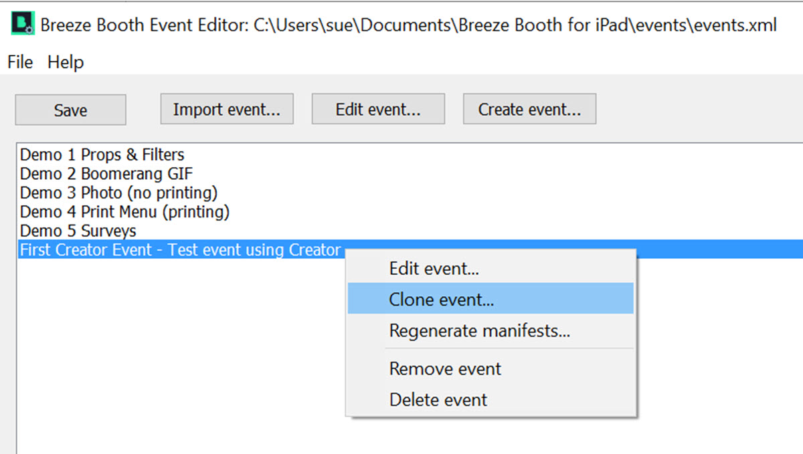Viewport: 803px width, 454px height.
Task: Click the Import event... button
Action: (227, 110)
